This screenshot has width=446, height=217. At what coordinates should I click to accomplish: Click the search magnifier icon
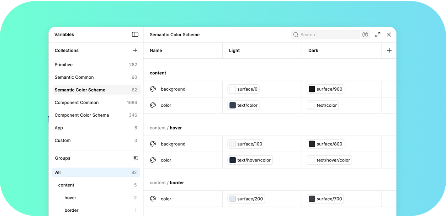click(296, 34)
